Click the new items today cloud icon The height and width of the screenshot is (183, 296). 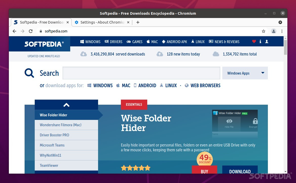pyautogui.click(x=160, y=54)
